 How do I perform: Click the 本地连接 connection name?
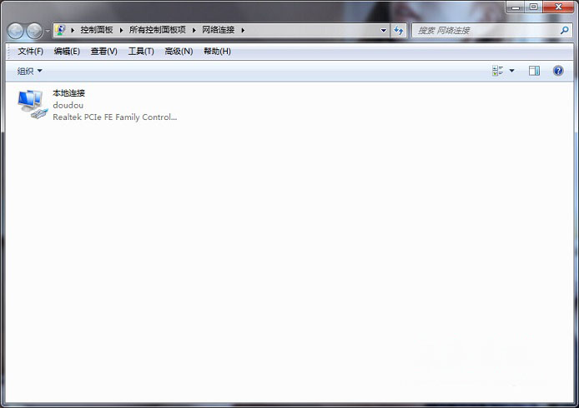[x=68, y=93]
